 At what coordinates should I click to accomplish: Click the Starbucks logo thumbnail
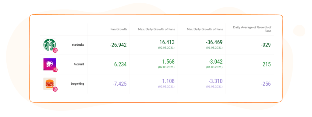pyautogui.click(x=50, y=45)
